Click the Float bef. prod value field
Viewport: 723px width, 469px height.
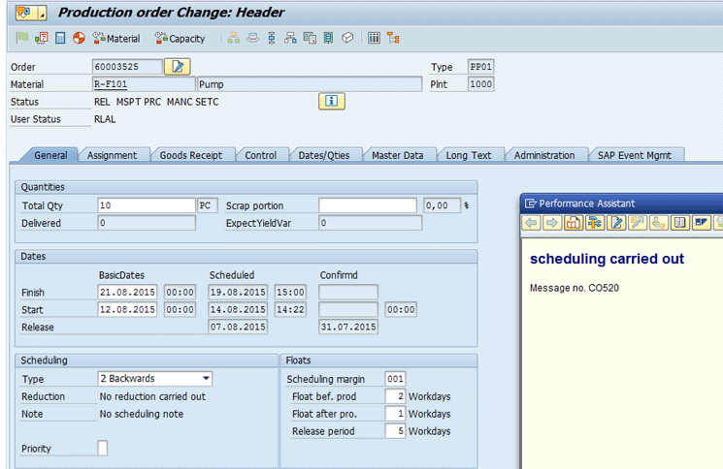click(x=395, y=395)
